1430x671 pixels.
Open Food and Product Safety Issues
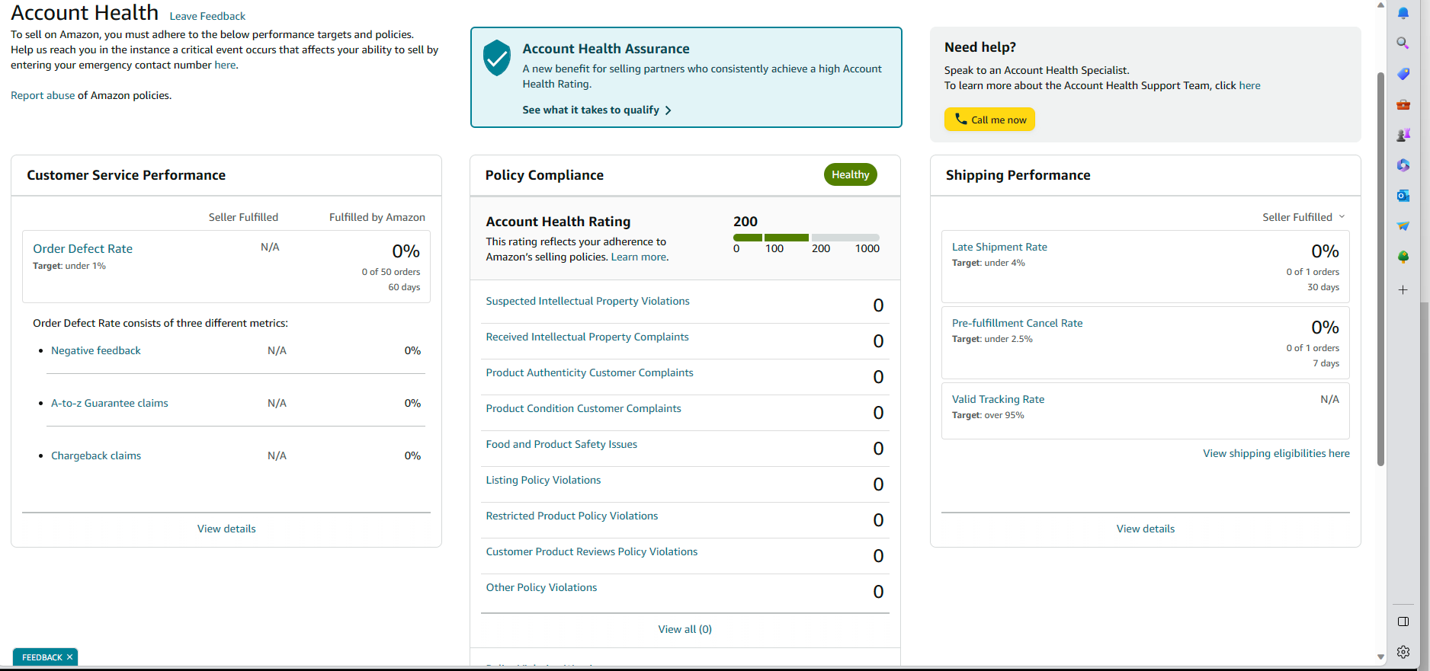pyautogui.click(x=562, y=444)
